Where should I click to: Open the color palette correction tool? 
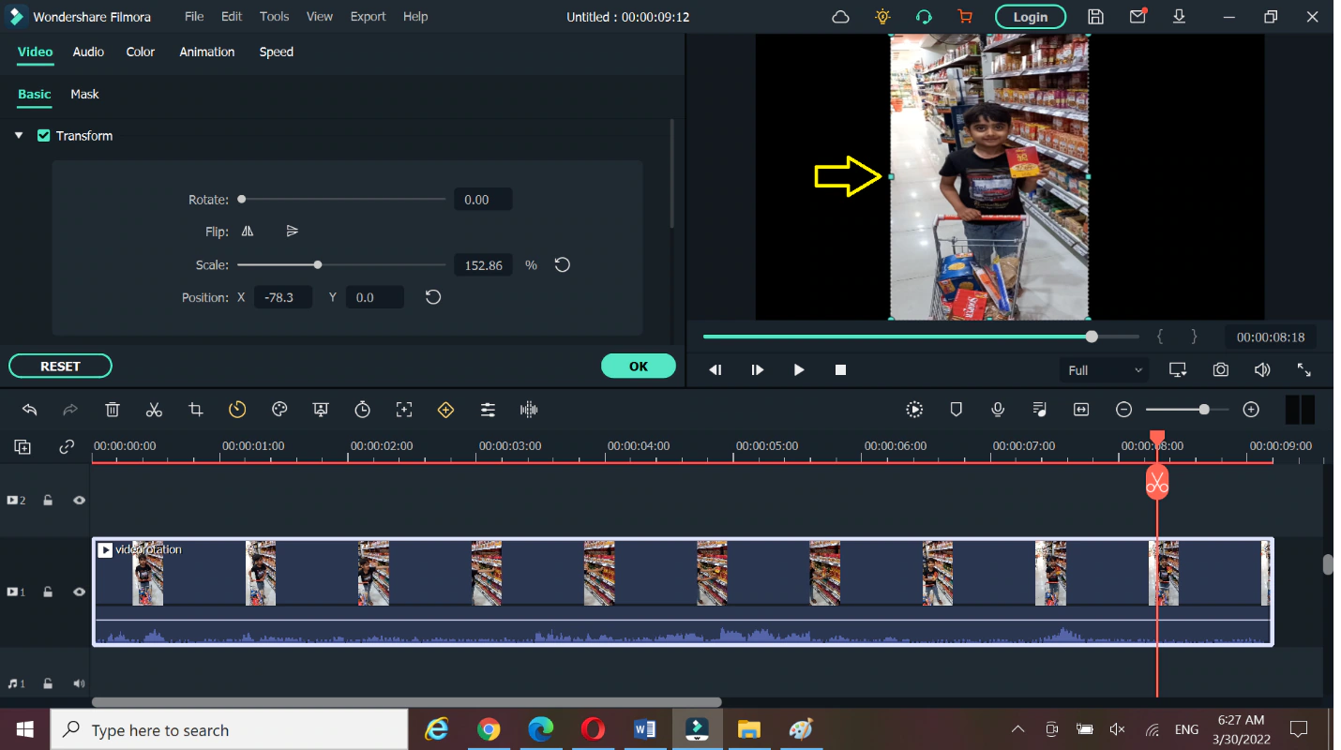click(x=279, y=410)
